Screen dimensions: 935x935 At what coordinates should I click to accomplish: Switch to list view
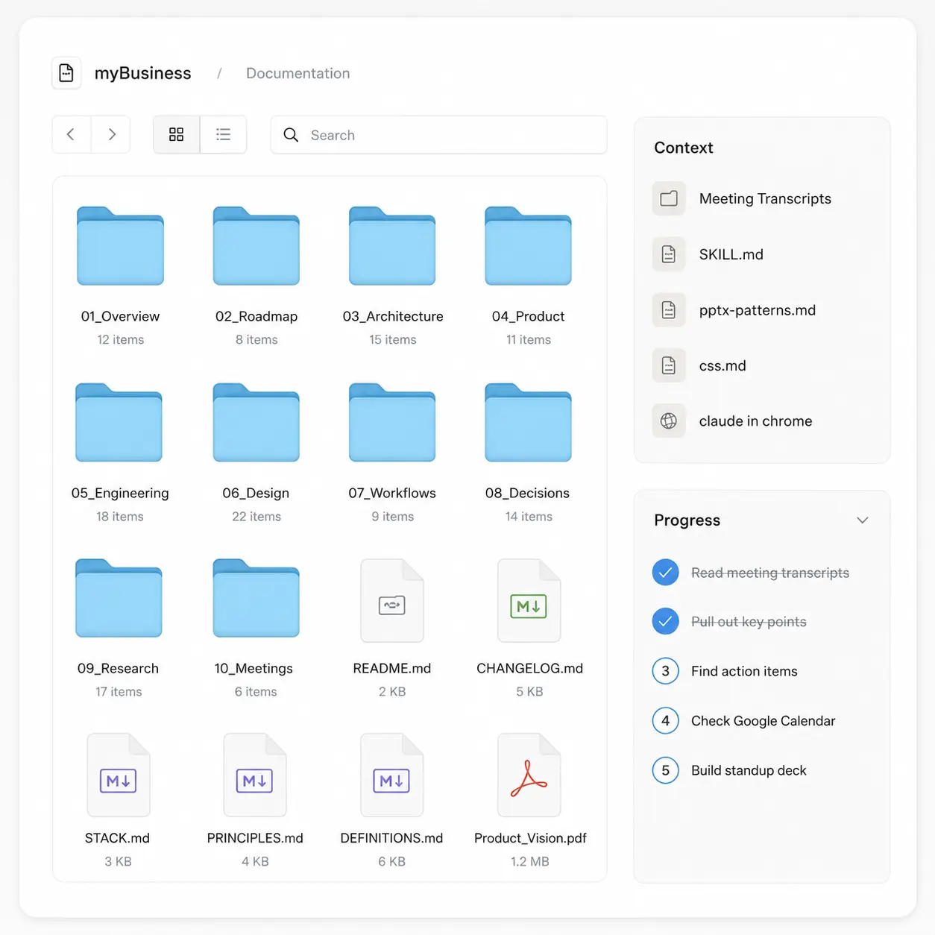point(223,134)
